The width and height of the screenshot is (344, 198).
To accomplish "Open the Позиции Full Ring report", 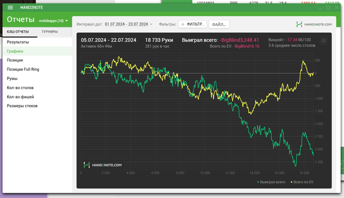I will tap(37, 69).
